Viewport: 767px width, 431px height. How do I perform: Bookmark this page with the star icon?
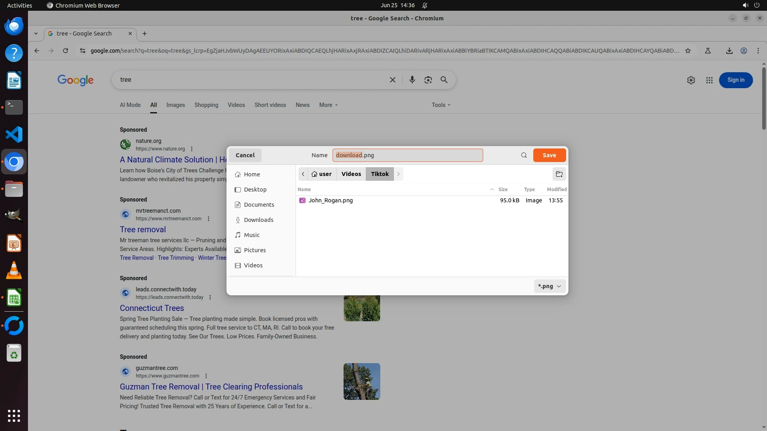[688, 51]
